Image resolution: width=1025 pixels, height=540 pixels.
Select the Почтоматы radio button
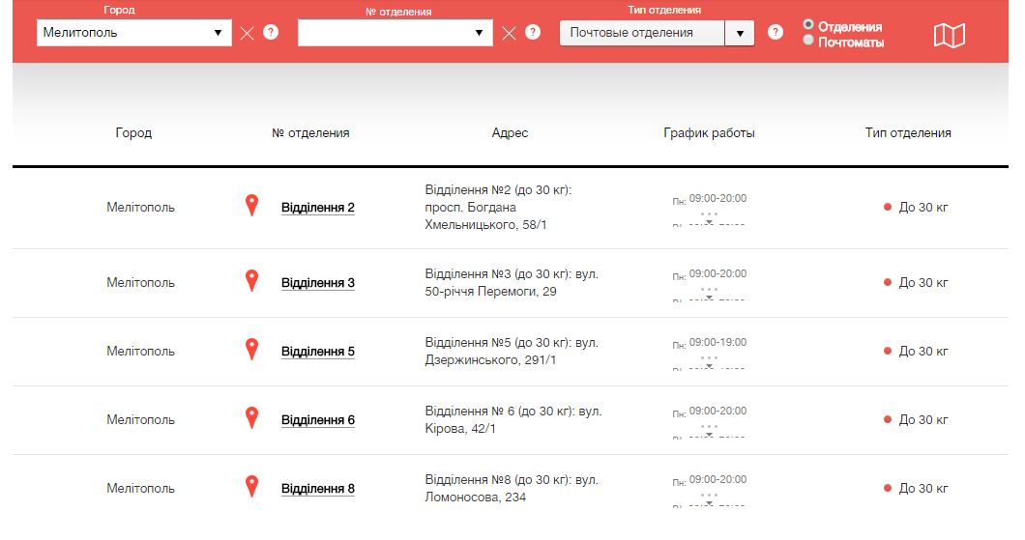[x=808, y=41]
